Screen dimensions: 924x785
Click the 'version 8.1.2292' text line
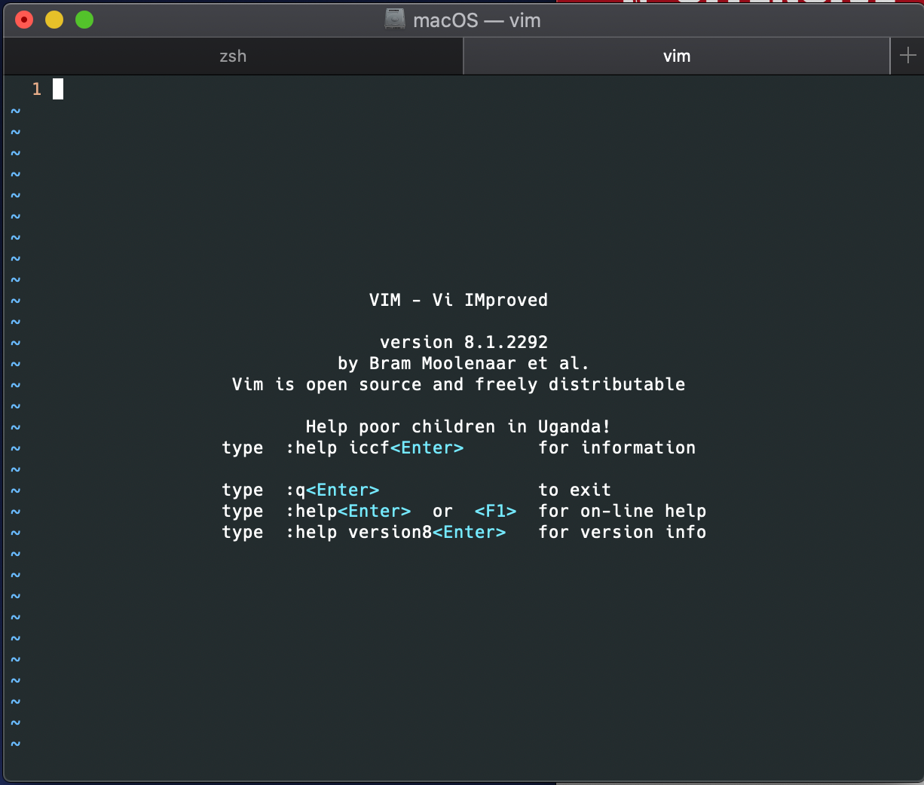pyautogui.click(x=464, y=342)
